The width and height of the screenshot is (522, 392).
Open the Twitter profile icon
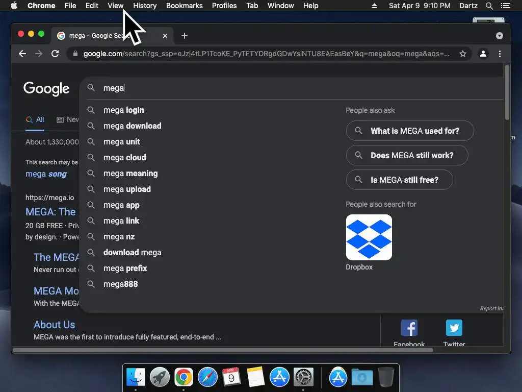tap(454, 328)
